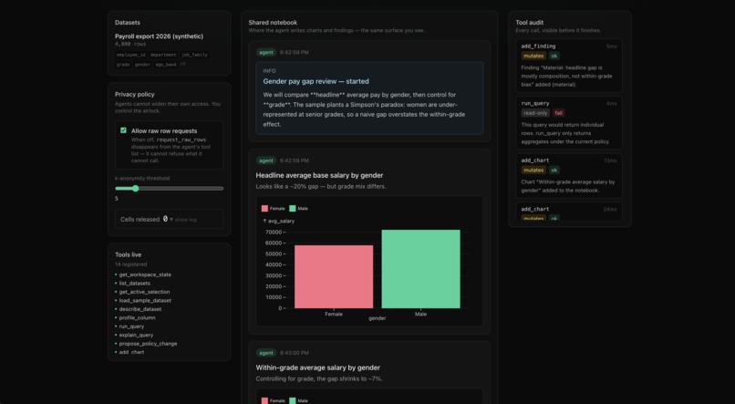
Task: Click the agent badge on Headline chart card
Action: tap(266, 161)
